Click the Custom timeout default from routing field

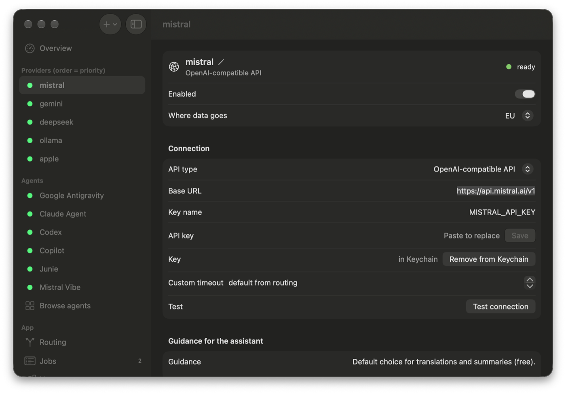263,283
